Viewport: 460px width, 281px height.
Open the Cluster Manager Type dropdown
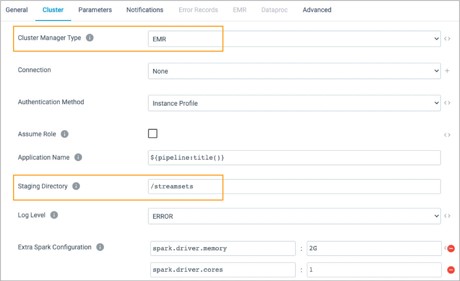tap(437, 38)
